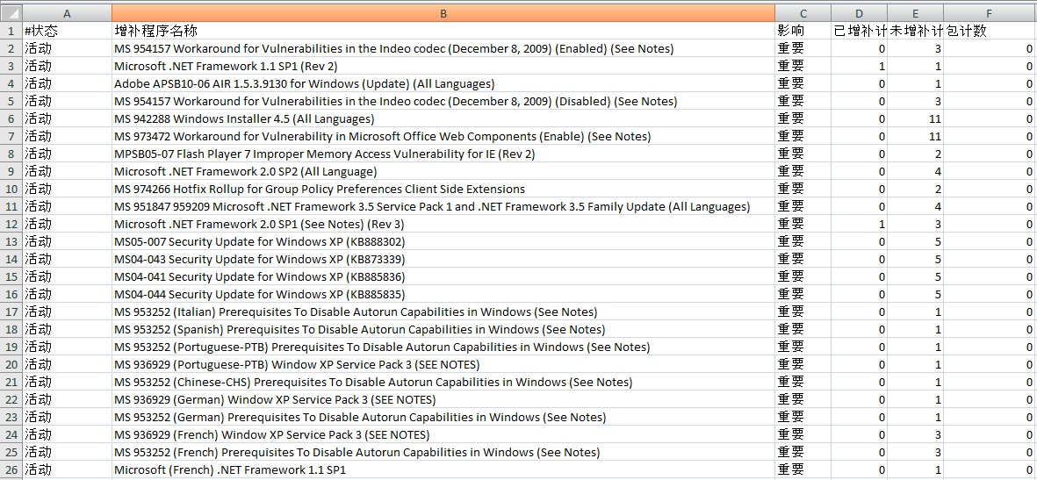Image resolution: width=1037 pixels, height=480 pixels.
Task: Select 'MS04-041 Security Update (KB885836)' cell
Action: tap(443, 276)
